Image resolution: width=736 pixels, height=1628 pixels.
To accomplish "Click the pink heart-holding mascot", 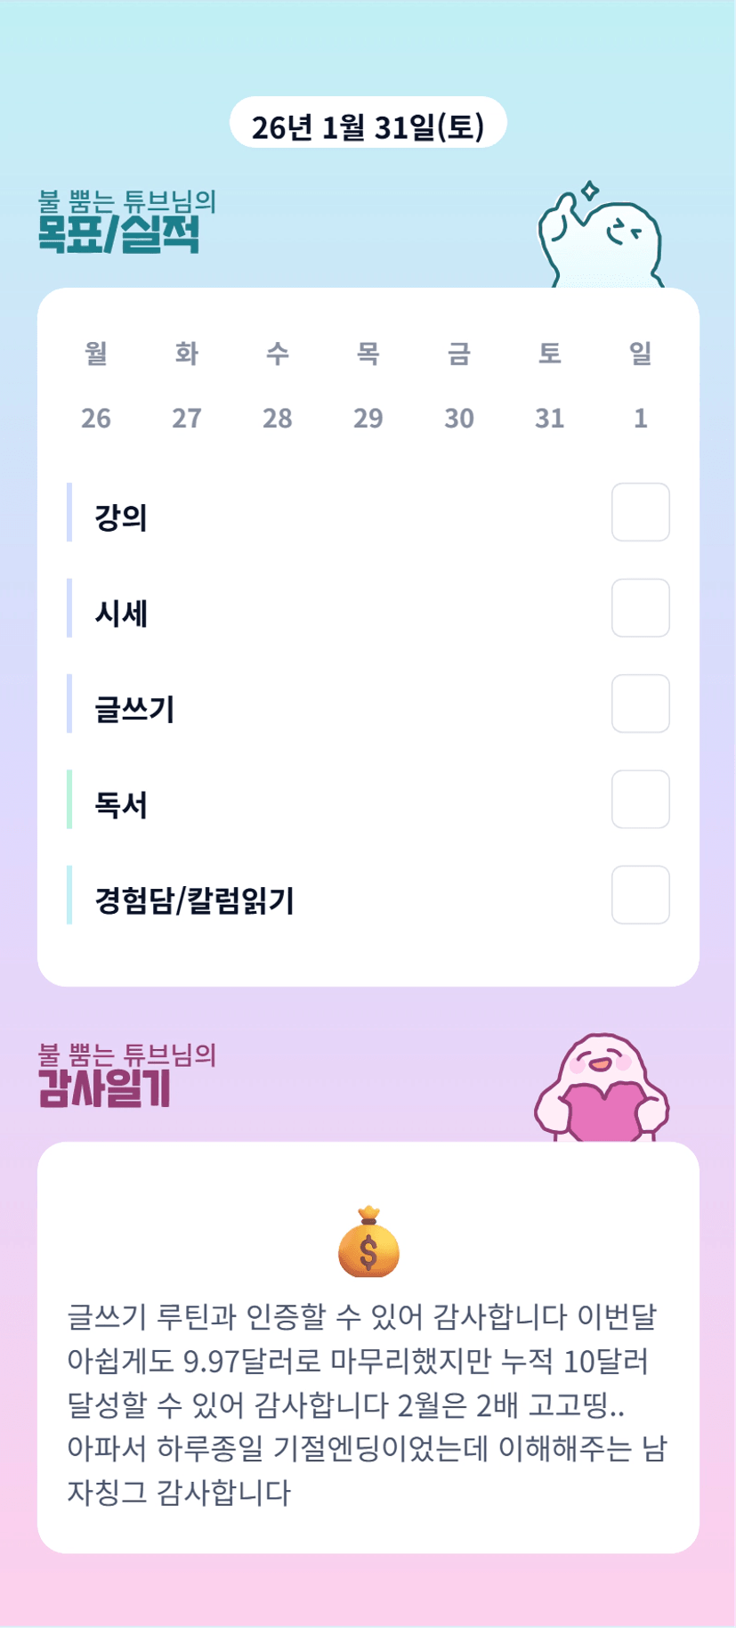I will tap(602, 1090).
